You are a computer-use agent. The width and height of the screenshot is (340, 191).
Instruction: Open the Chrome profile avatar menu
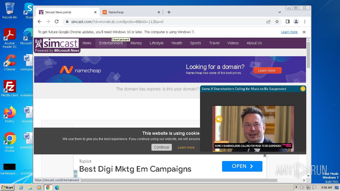pyautogui.click(x=296, y=21)
